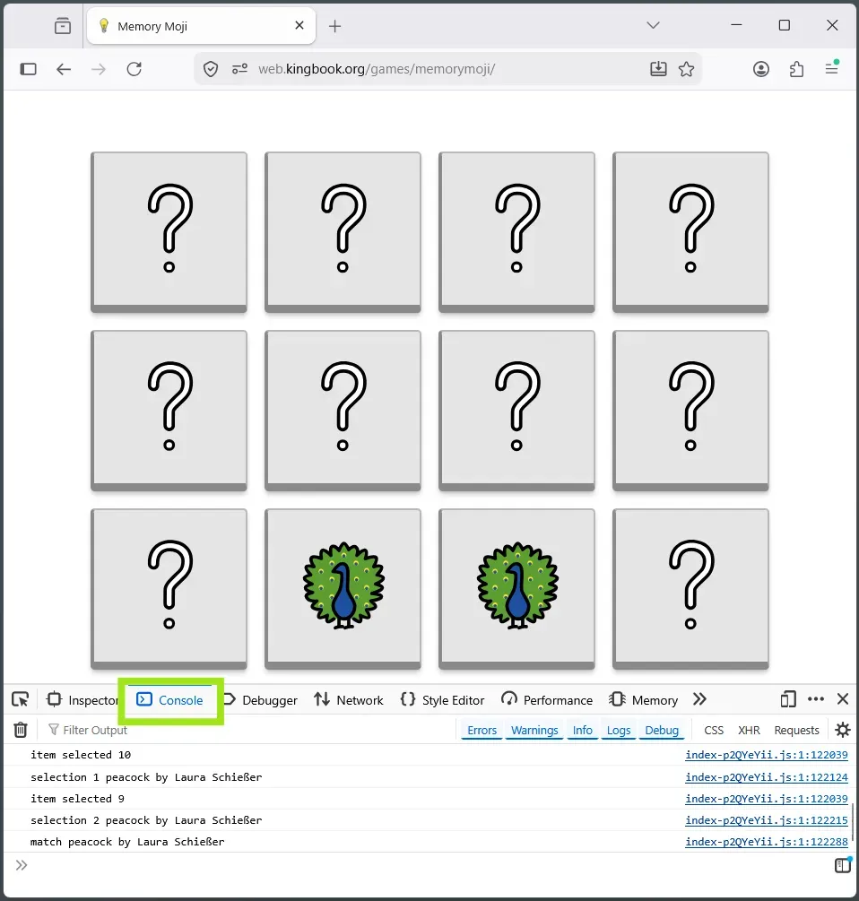This screenshot has height=901, width=859.
Task: Go back to previous page
Action: [x=64, y=69]
